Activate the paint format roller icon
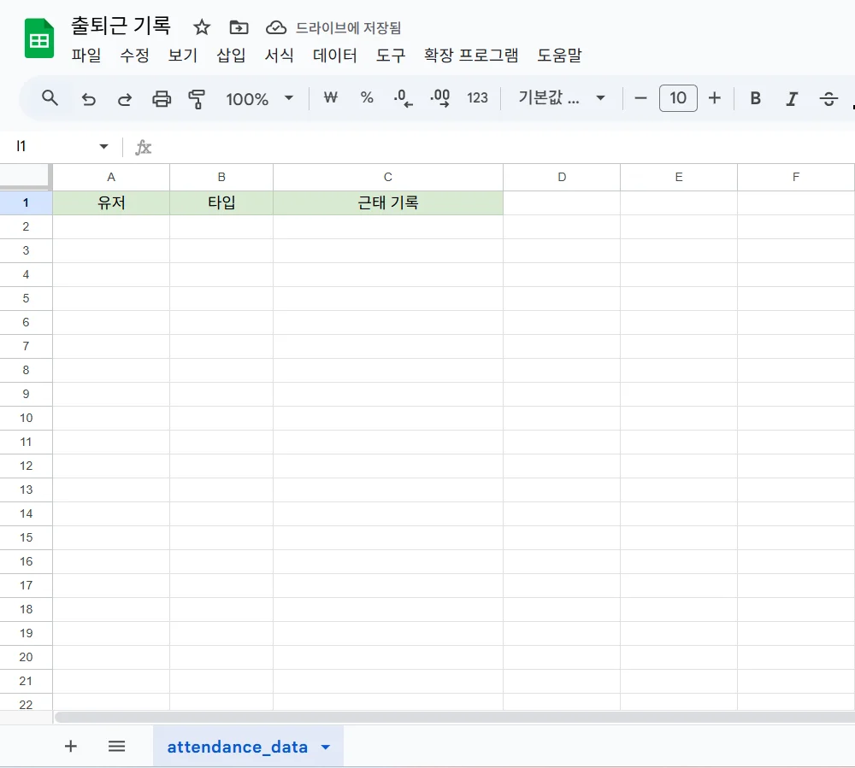855x768 pixels. point(198,99)
